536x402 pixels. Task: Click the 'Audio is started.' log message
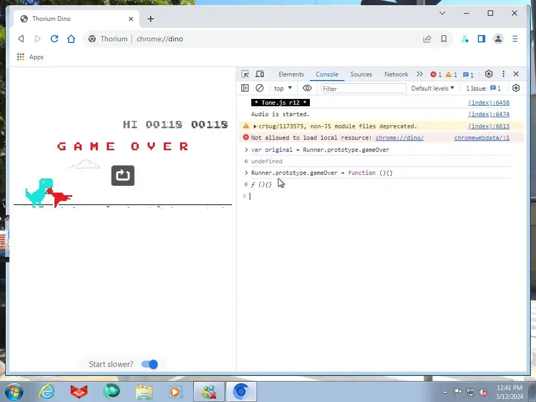coord(281,114)
